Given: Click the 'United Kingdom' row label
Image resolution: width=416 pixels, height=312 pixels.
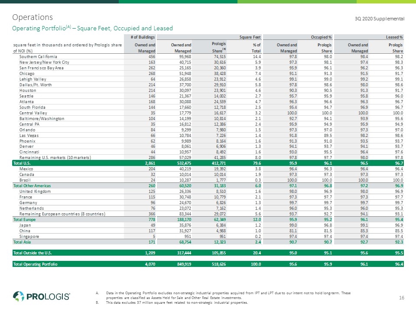Looking at the screenshot, I should (35, 192).
